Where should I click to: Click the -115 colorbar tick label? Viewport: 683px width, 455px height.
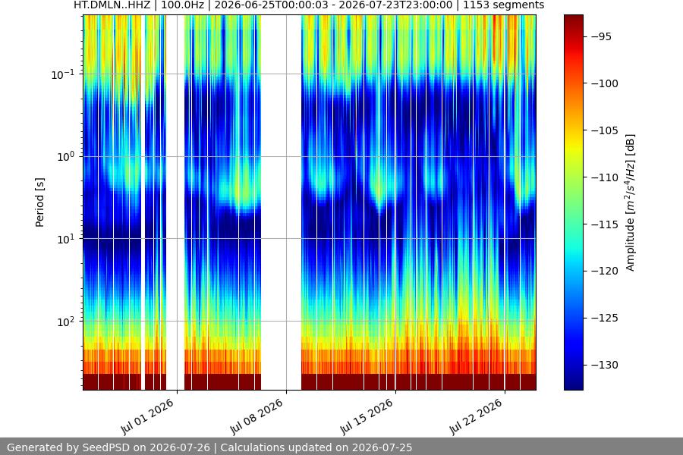pos(605,224)
